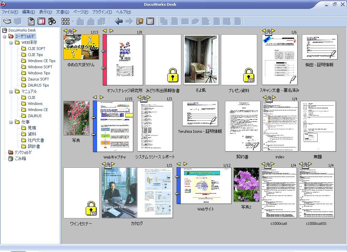
Task: Open the dropdown arrow beside the grid view icon
Action: point(73,21)
